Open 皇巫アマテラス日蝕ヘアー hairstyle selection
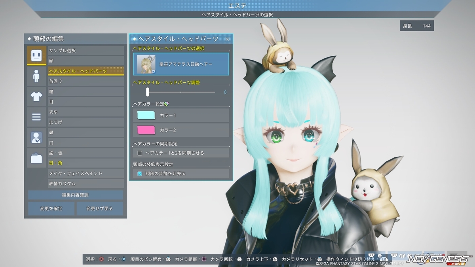 [181, 64]
